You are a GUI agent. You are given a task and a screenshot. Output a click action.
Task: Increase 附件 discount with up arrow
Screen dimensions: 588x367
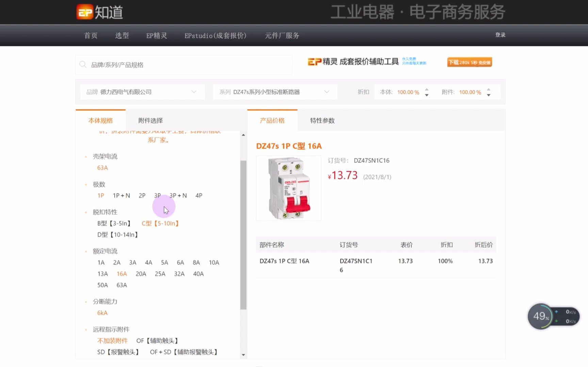pos(489,89)
